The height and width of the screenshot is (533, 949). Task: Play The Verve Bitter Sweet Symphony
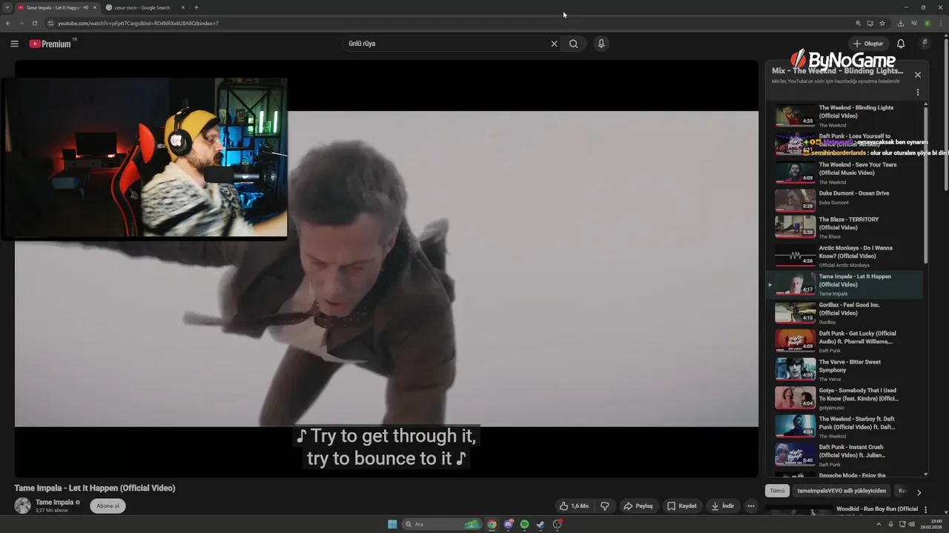coord(844,369)
